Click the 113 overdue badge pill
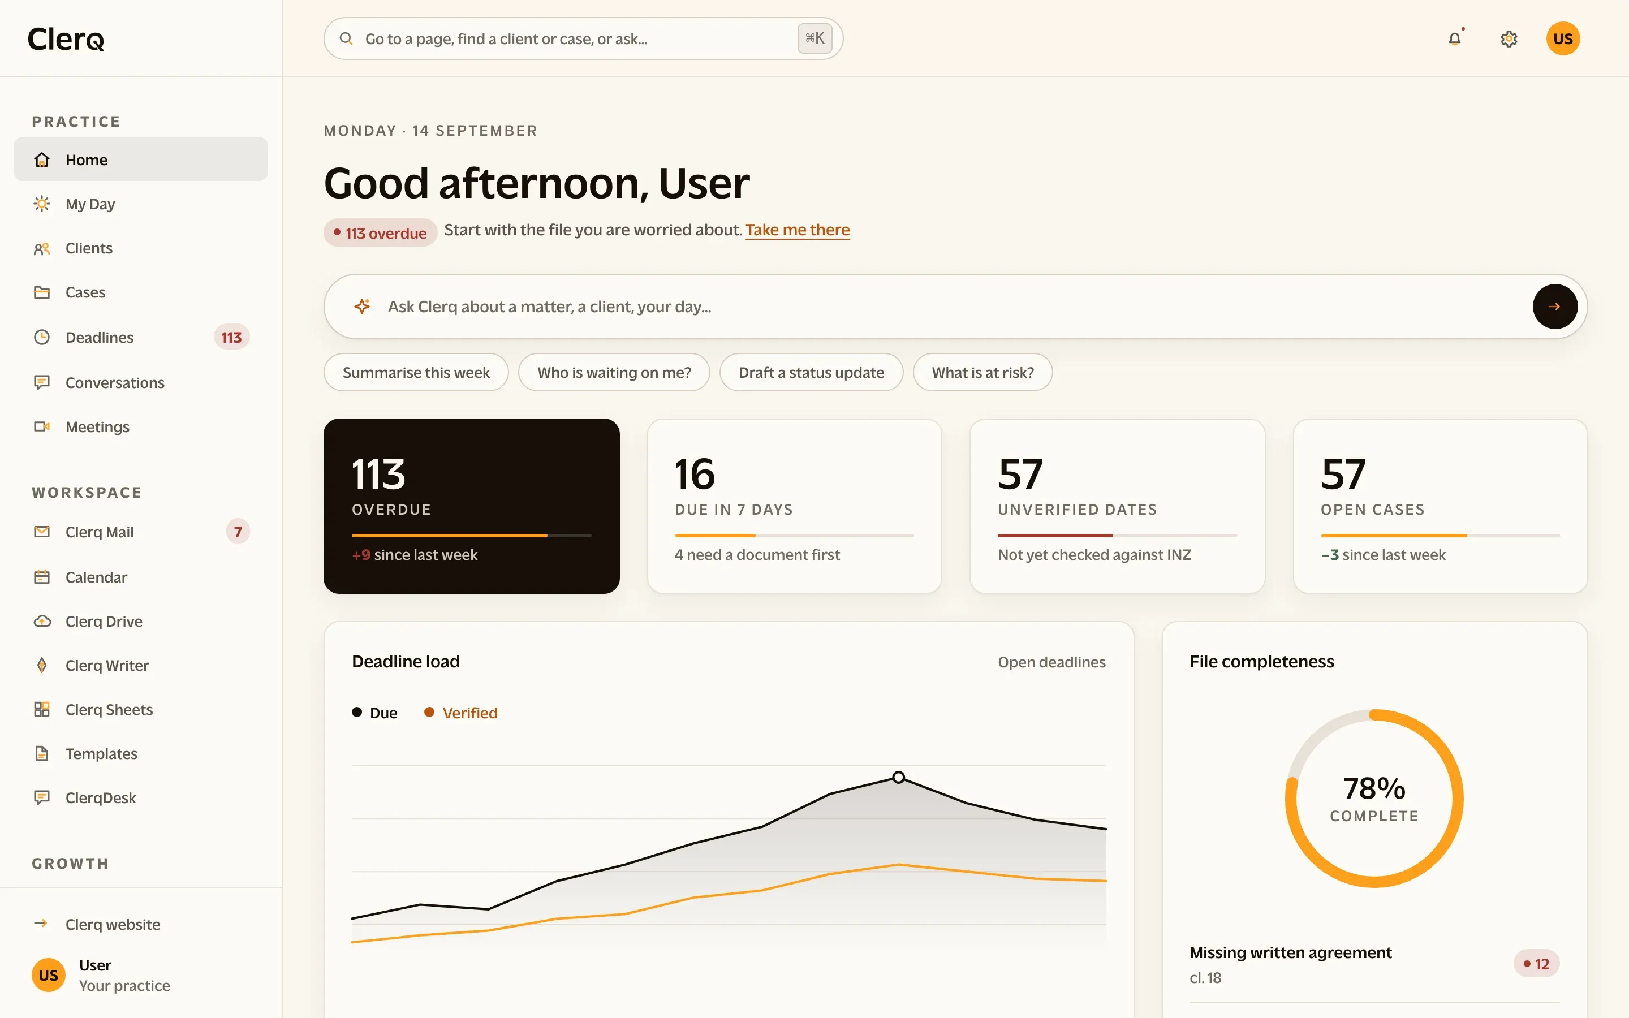The width and height of the screenshot is (1629, 1018). [x=380, y=233]
